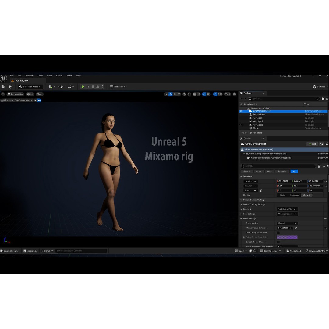Viewport: 329px width, 329px height.
Task: Enable Draw Debug Focus Plane checkbox
Action: [x=278, y=233]
